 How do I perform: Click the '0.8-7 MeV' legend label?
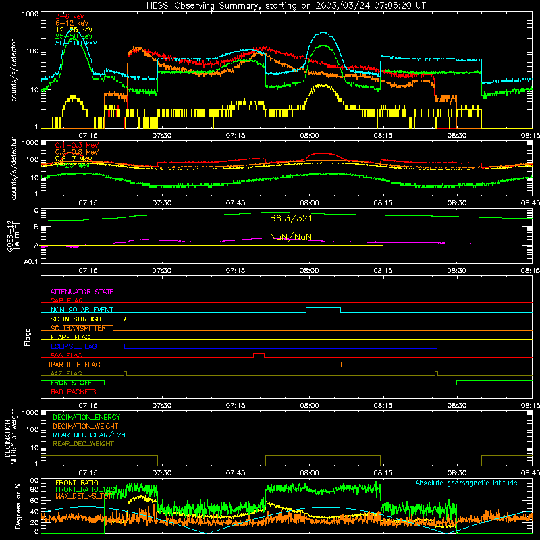click(74, 159)
